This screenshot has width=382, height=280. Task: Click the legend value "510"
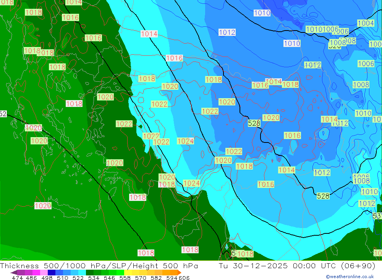pyautogui.click(x=62, y=278)
